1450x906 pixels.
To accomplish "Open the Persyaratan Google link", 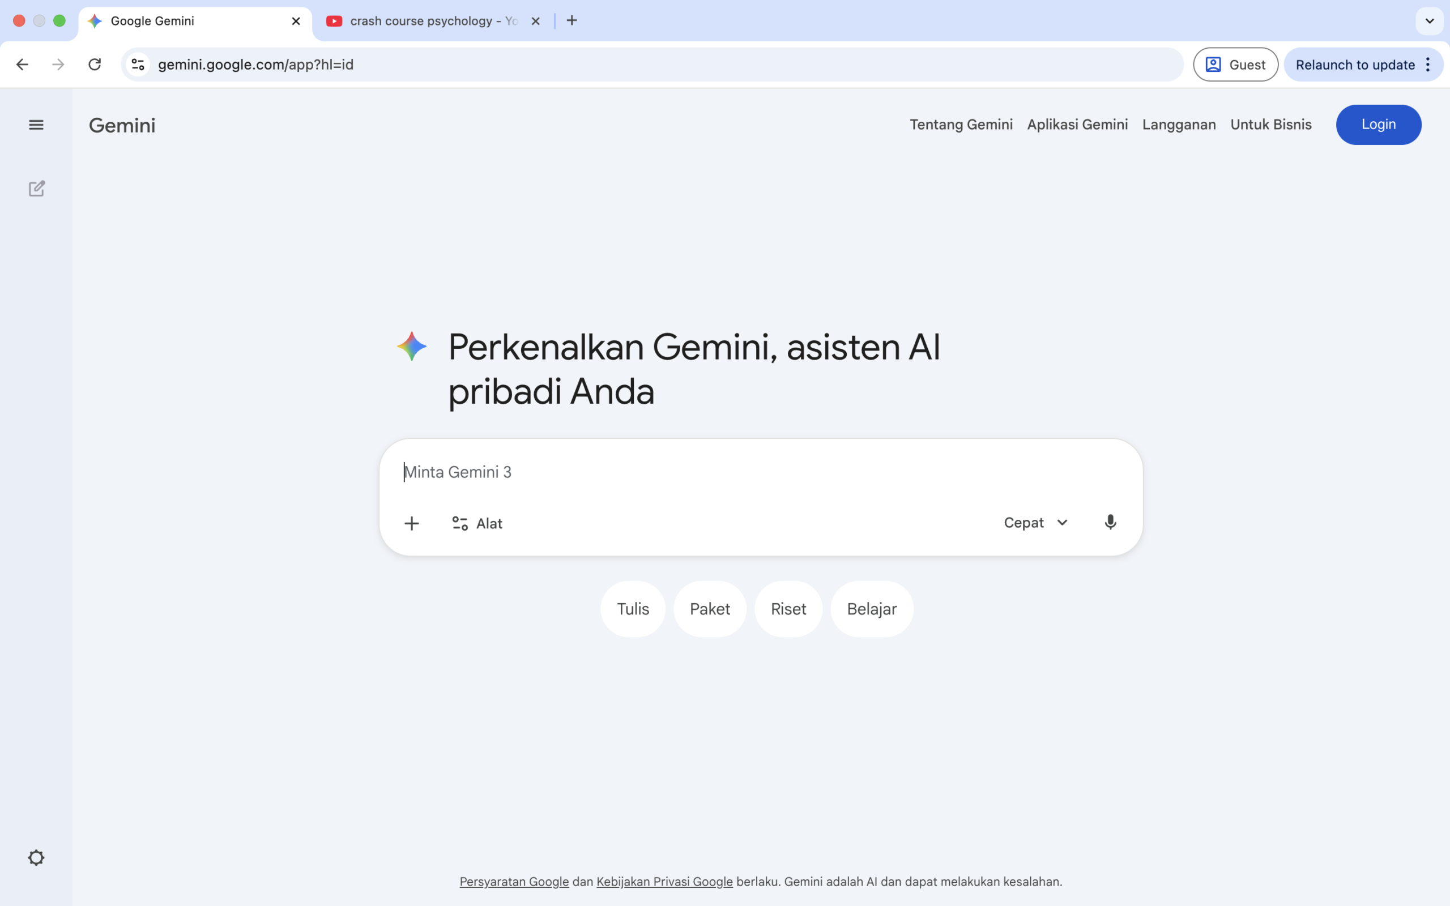I will 514,881.
